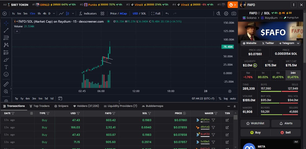Open Liquidity Providers (7) tab
This screenshot has height=149, width=306.
(120, 106)
